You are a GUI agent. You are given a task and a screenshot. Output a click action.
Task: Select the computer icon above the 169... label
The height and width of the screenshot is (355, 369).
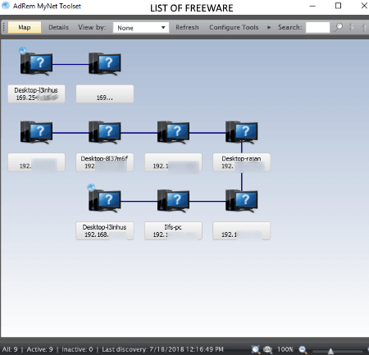[105, 64]
